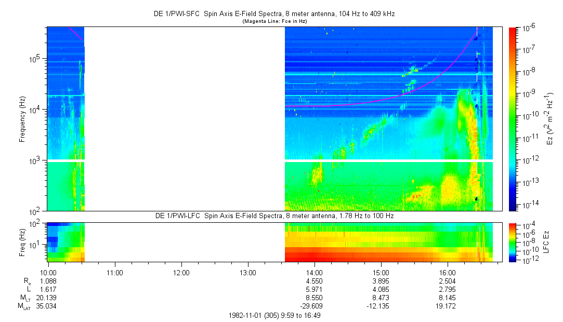Image resolution: width=563 pixels, height=322 pixels.
Task: Click the LFC spectrogram title text
Action: click(x=277, y=216)
